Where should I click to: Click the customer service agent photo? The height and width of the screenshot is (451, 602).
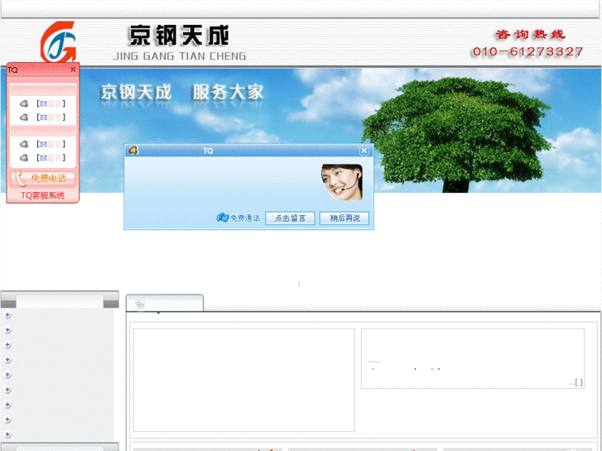coord(341,181)
